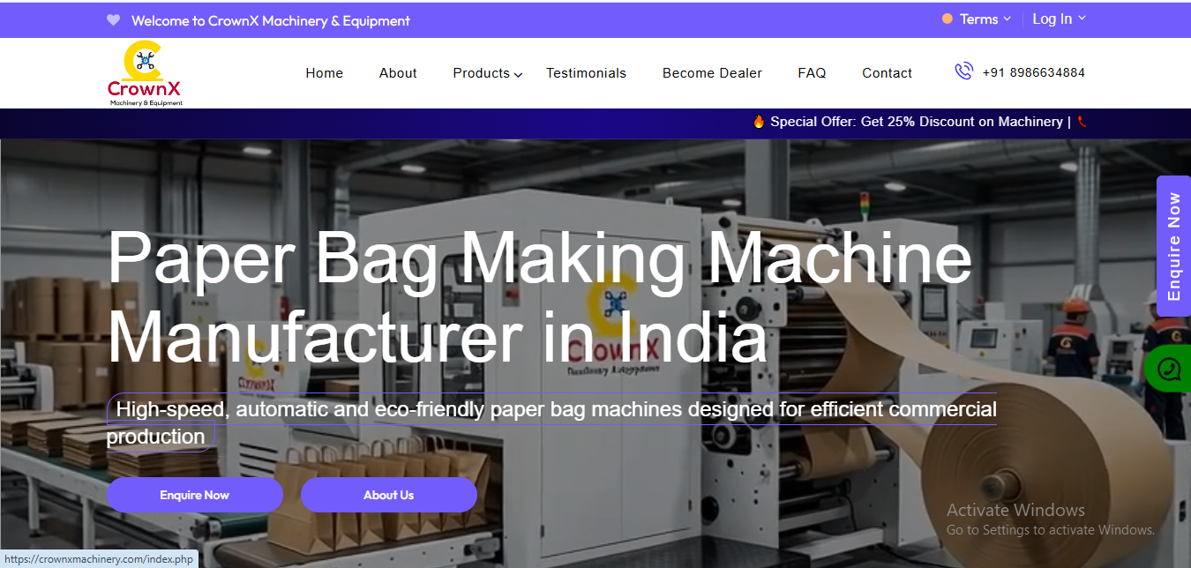Click the orange dot beside Terms
This screenshot has height=568, width=1191.
coord(948,19)
